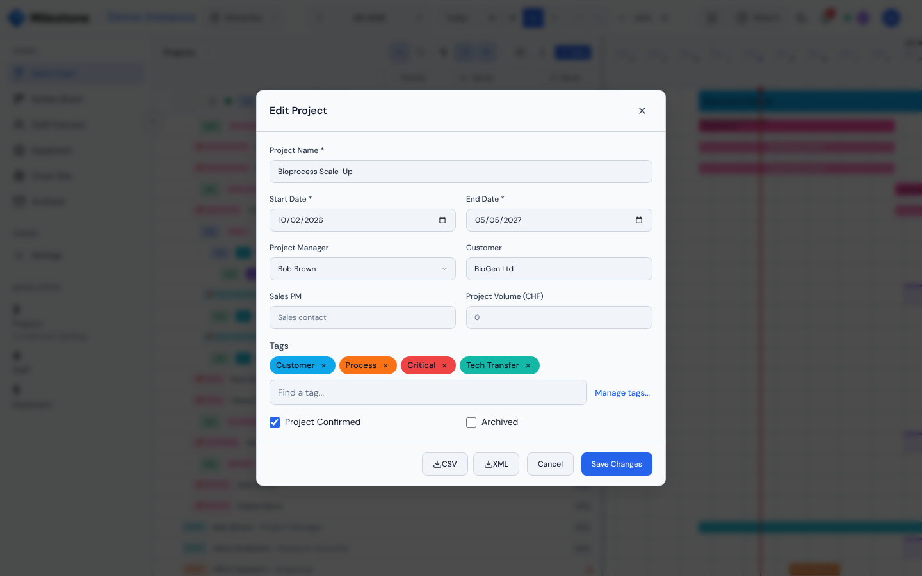922x576 pixels.
Task: Open the End Date calendar picker icon
Action: (x=639, y=220)
